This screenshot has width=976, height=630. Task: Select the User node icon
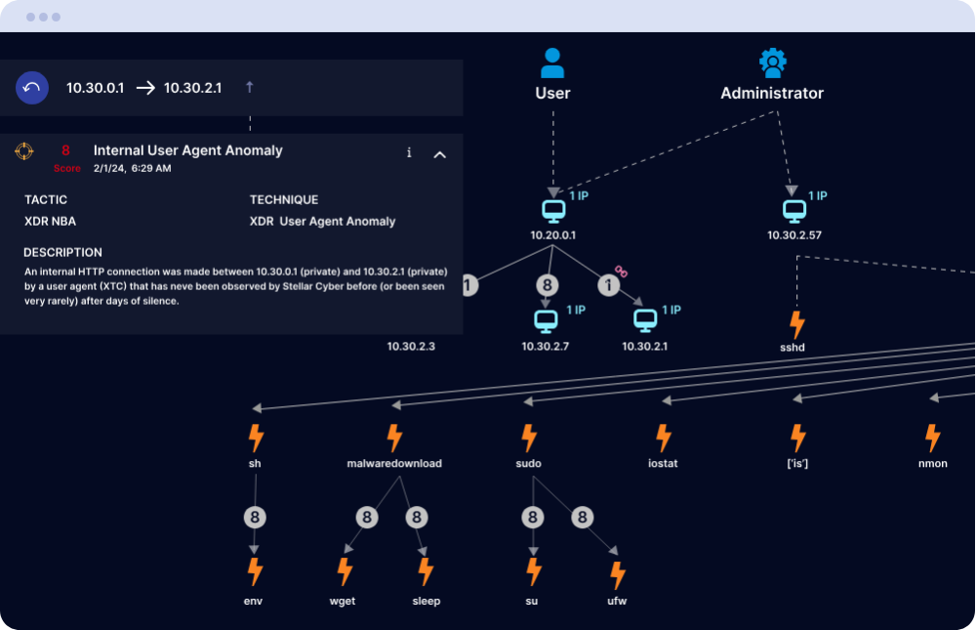pos(552,64)
